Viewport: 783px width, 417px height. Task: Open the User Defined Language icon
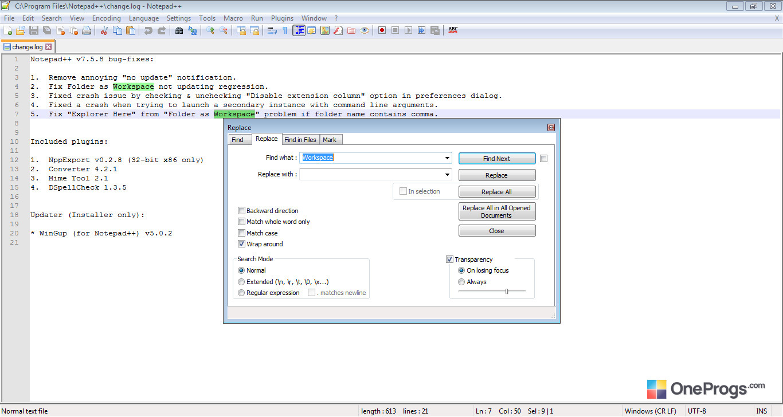[x=312, y=30]
